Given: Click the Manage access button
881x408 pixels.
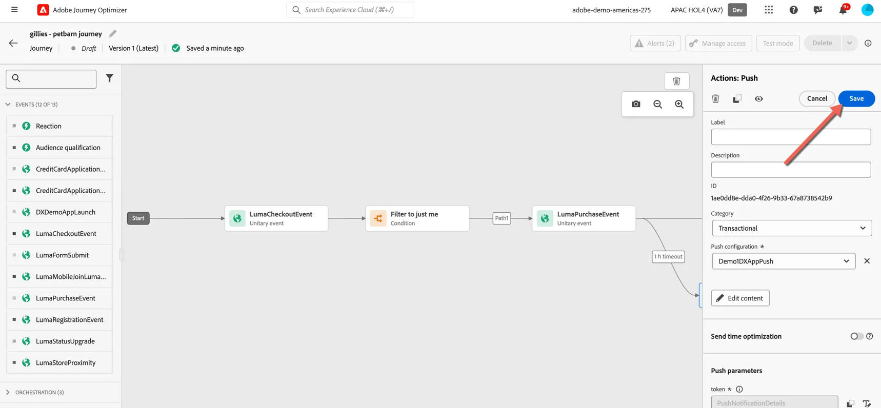Looking at the screenshot, I should [x=718, y=43].
